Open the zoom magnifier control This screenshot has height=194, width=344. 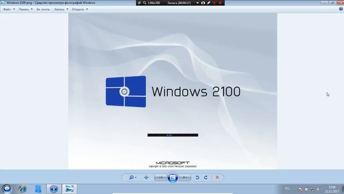[133, 177]
